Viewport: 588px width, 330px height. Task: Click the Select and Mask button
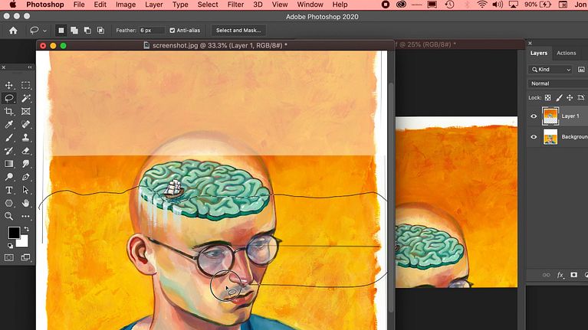(238, 31)
